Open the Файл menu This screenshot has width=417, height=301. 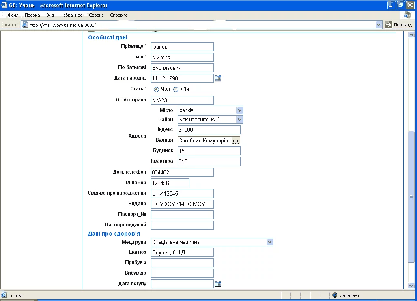click(x=13, y=15)
